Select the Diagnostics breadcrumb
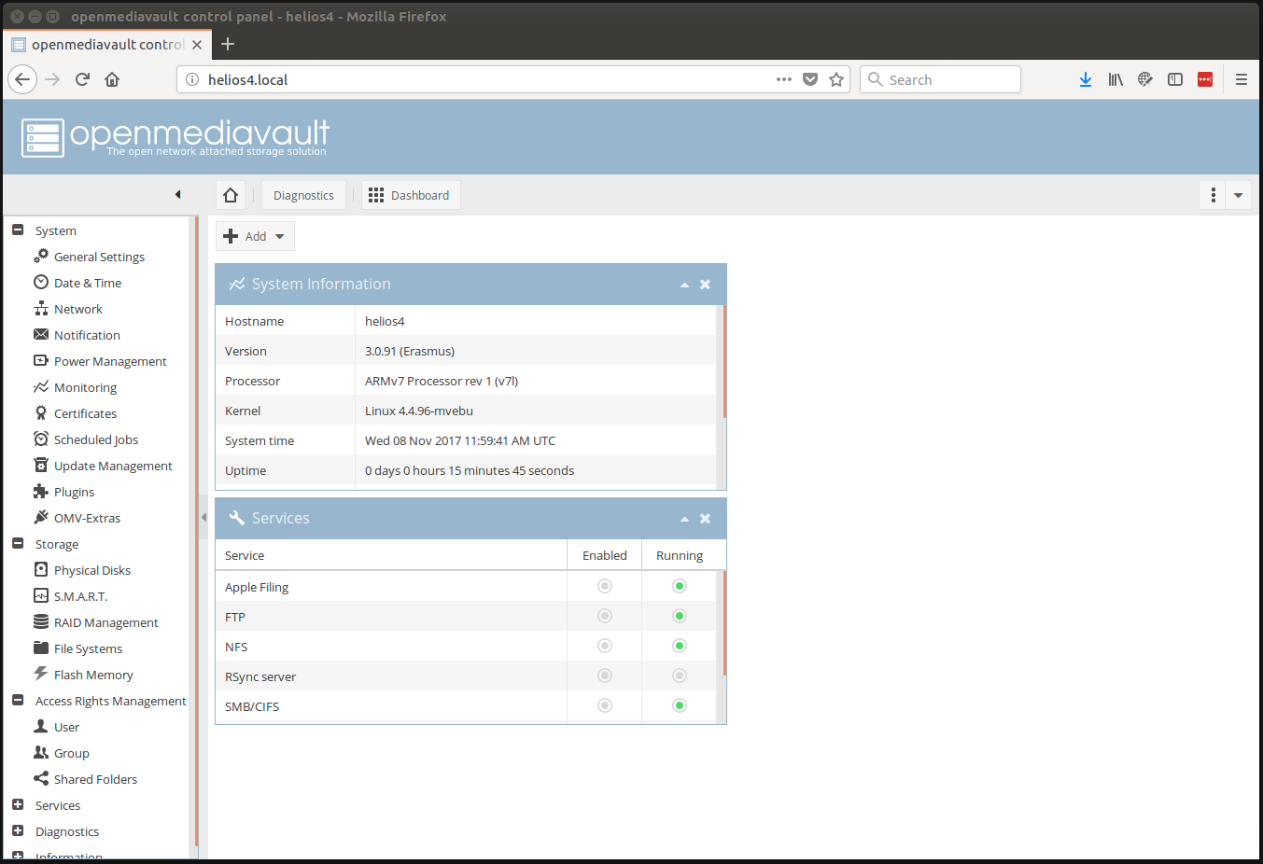Screen dimensions: 1263x864 tap(303, 195)
